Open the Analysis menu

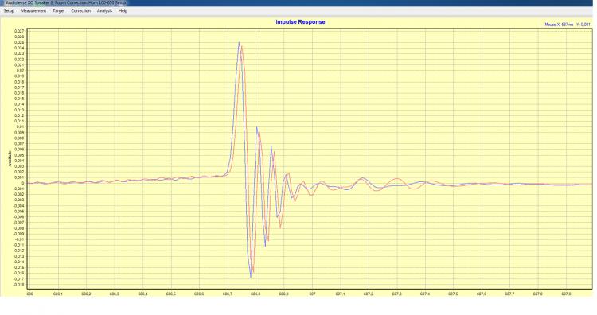[x=104, y=10]
